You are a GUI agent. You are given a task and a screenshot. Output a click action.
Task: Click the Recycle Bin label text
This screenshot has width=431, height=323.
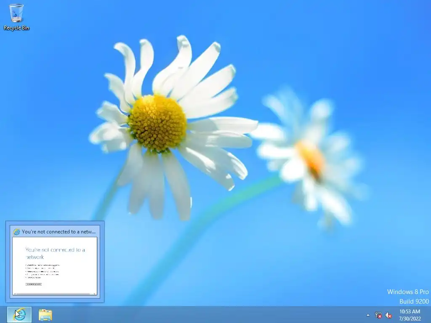[x=16, y=28]
